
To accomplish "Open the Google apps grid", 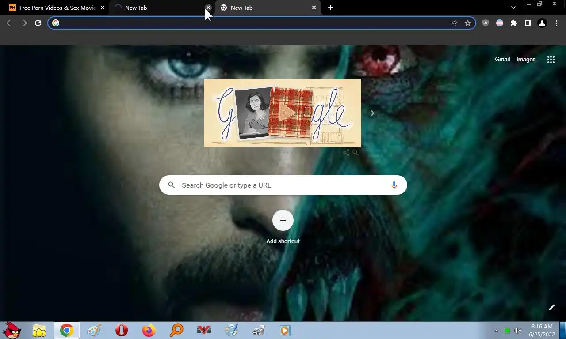I will (551, 60).
